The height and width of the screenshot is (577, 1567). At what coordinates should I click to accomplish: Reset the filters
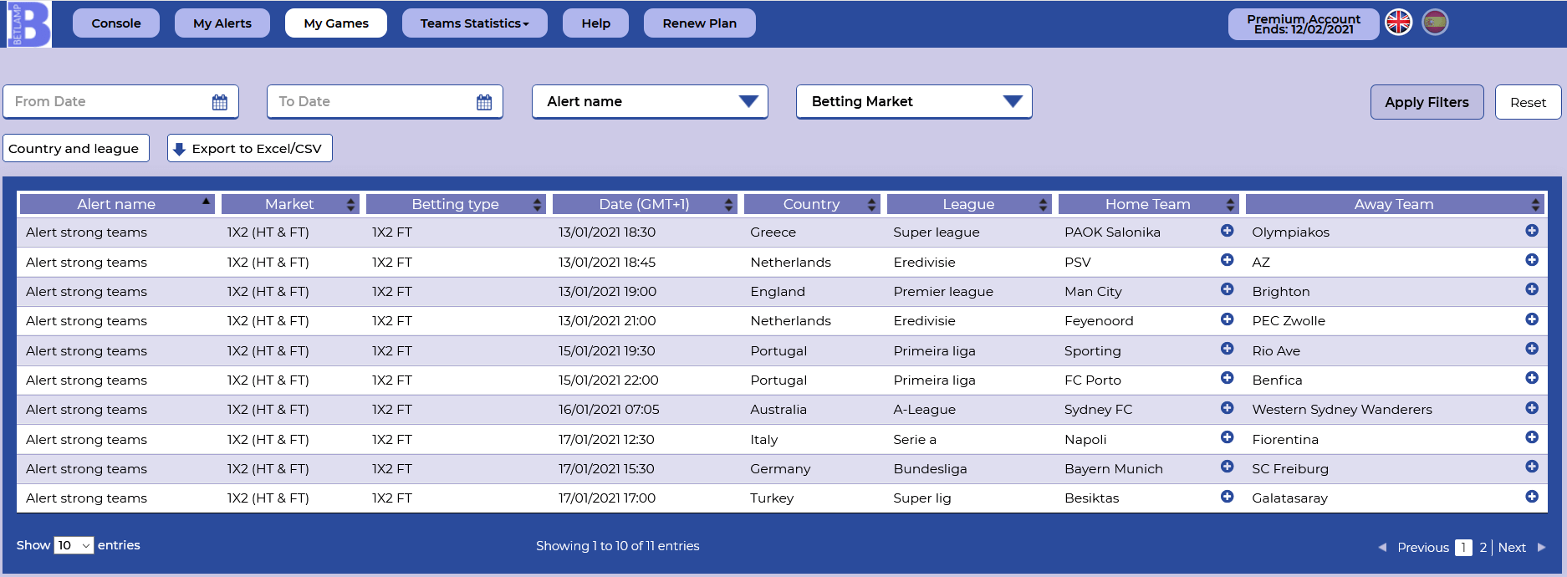[x=1529, y=102]
